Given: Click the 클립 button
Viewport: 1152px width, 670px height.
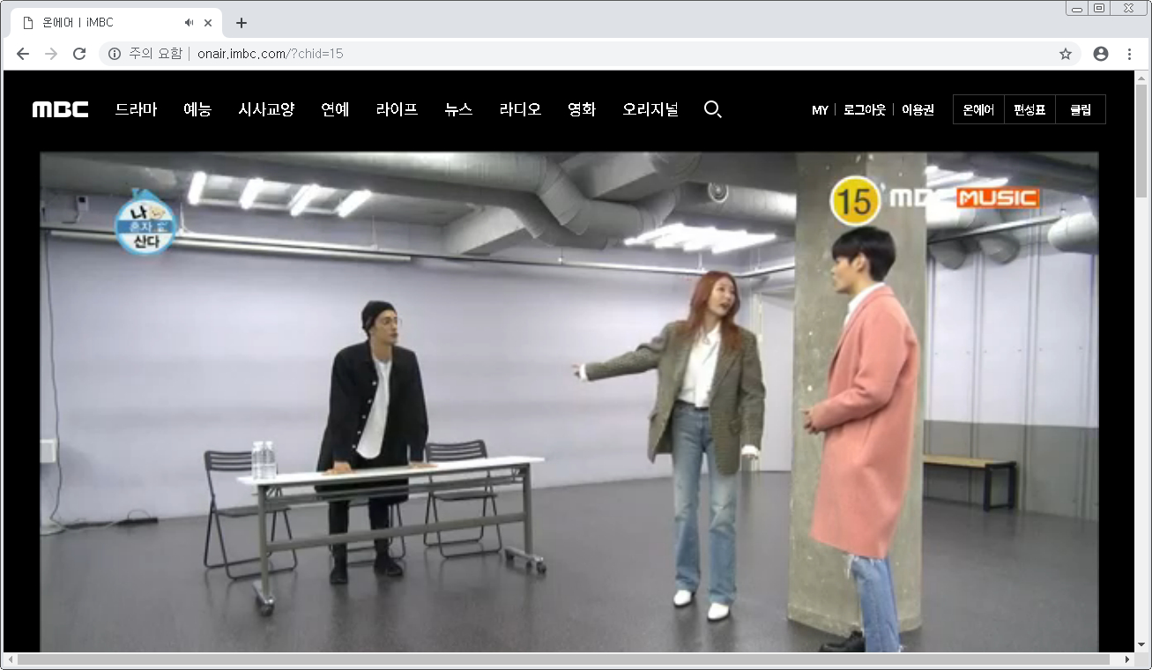Looking at the screenshot, I should pos(1081,110).
